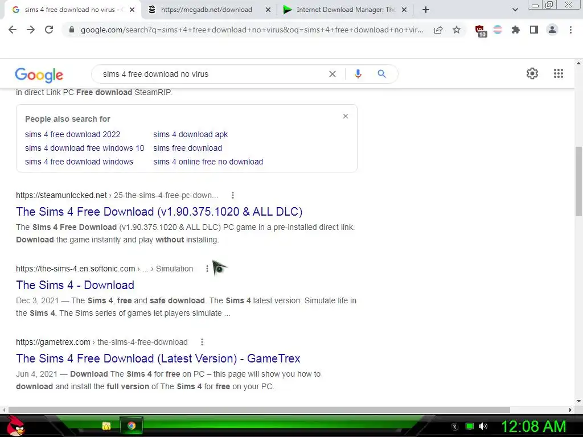Go forward to next page

point(31,30)
